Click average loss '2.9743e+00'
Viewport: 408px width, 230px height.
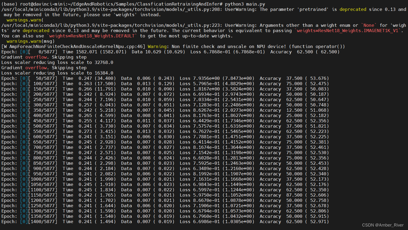[238, 94]
